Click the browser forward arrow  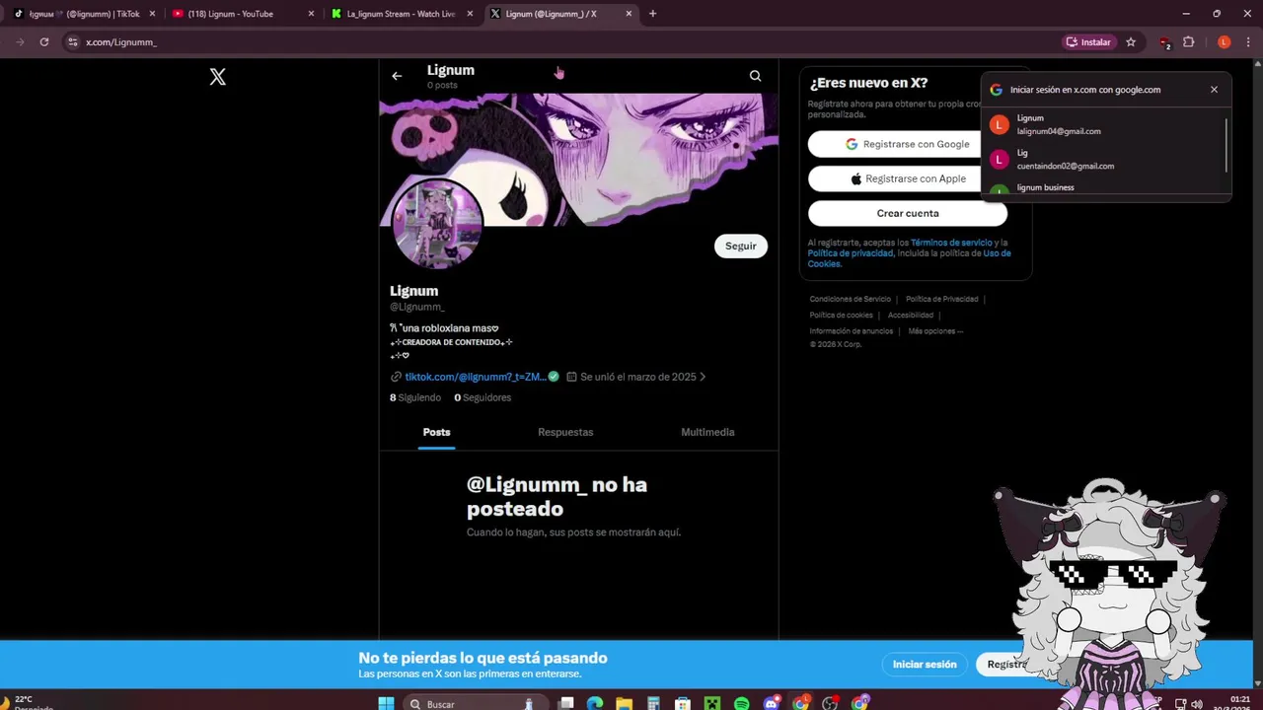tap(20, 42)
